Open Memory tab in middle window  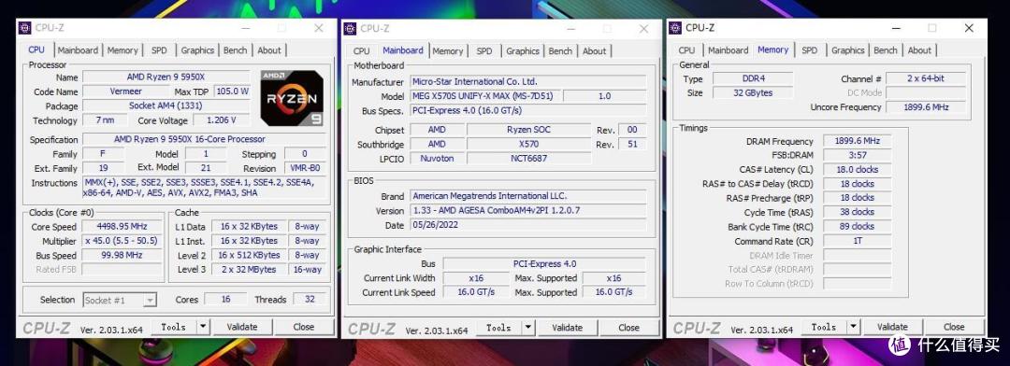(x=448, y=50)
